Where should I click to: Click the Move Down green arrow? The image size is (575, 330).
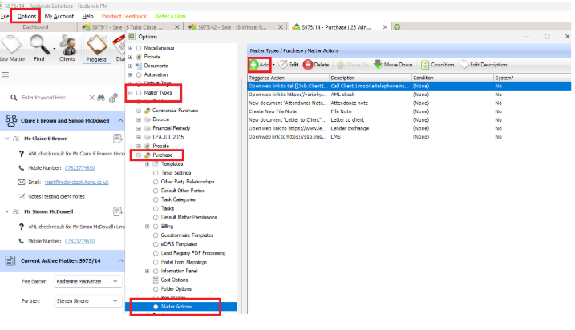click(x=393, y=65)
